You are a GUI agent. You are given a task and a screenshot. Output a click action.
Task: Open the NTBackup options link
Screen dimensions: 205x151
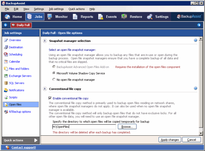[x=20, y=112]
